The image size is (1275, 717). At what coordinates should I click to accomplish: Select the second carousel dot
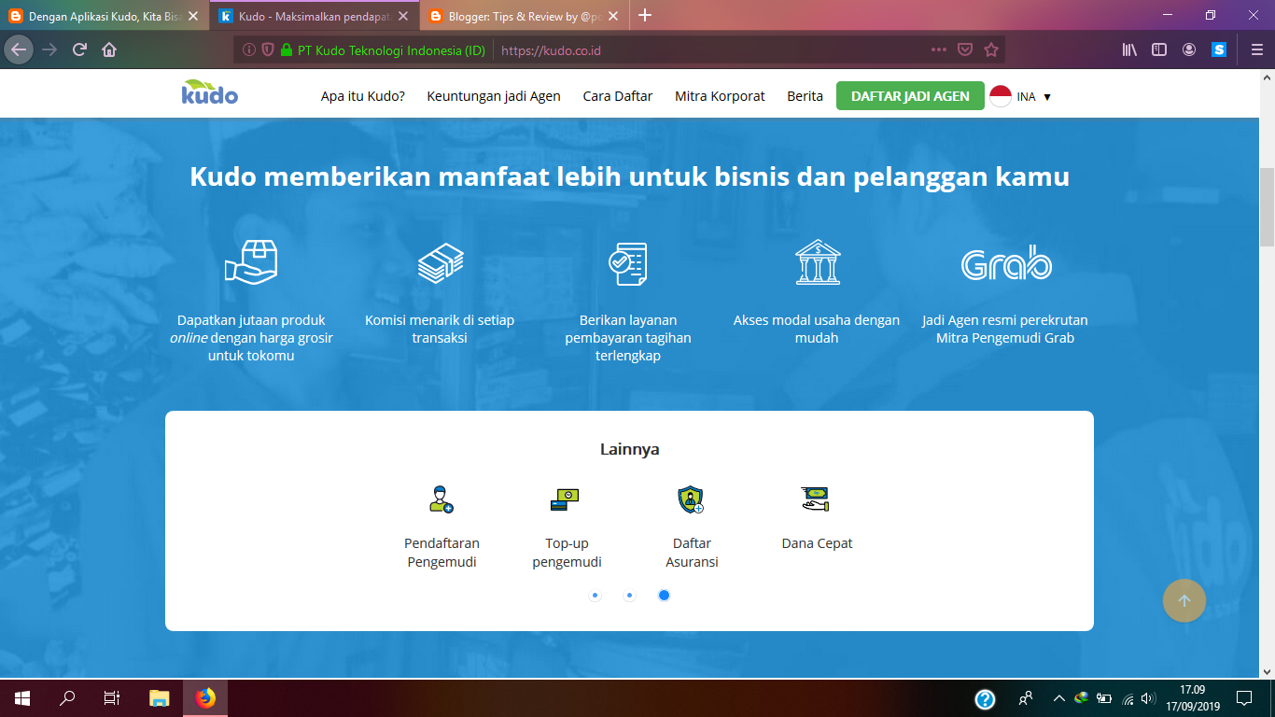(629, 595)
